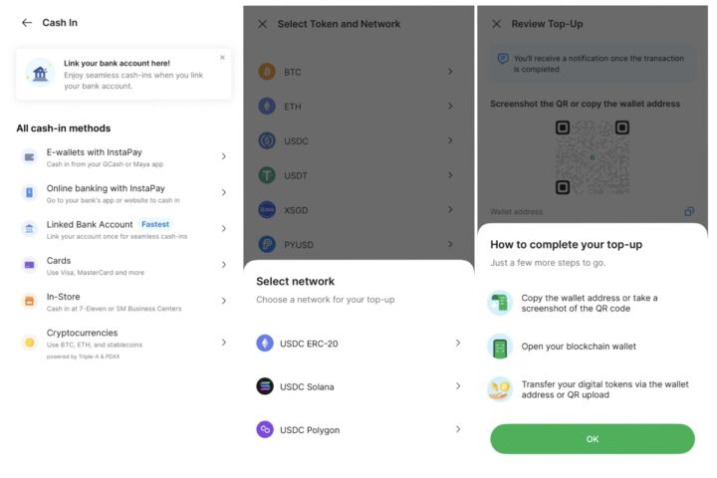Image resolution: width=717 pixels, height=478 pixels.
Task: Open E-wallets with InstaPay option
Action: click(x=123, y=157)
